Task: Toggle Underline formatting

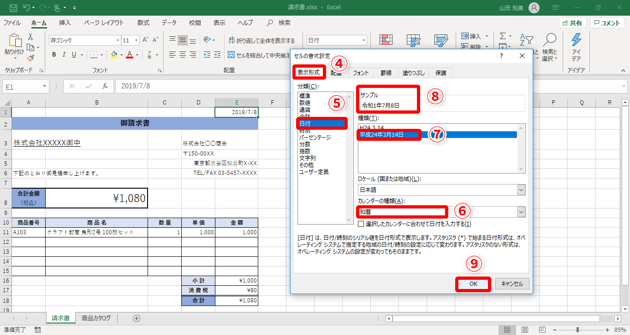Action: (74, 55)
